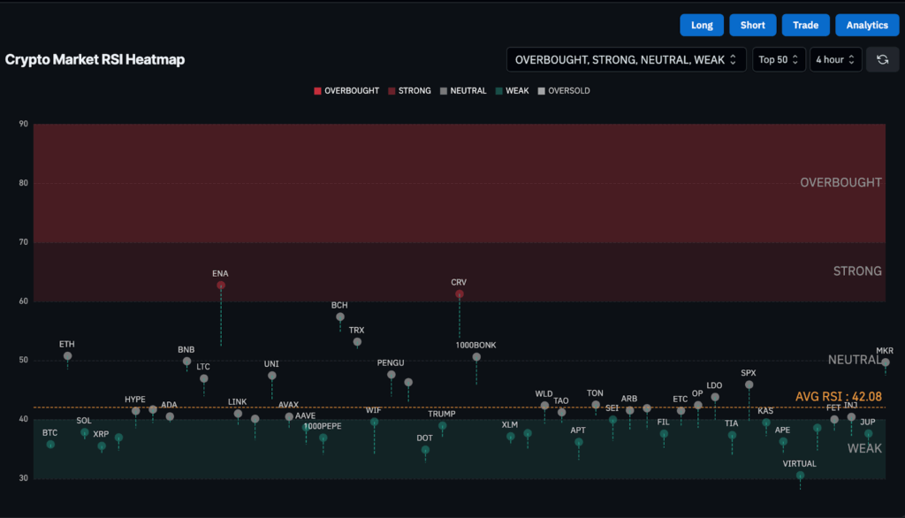Image resolution: width=905 pixels, height=518 pixels.
Task: Click the TIA marker
Action: pyautogui.click(x=732, y=436)
